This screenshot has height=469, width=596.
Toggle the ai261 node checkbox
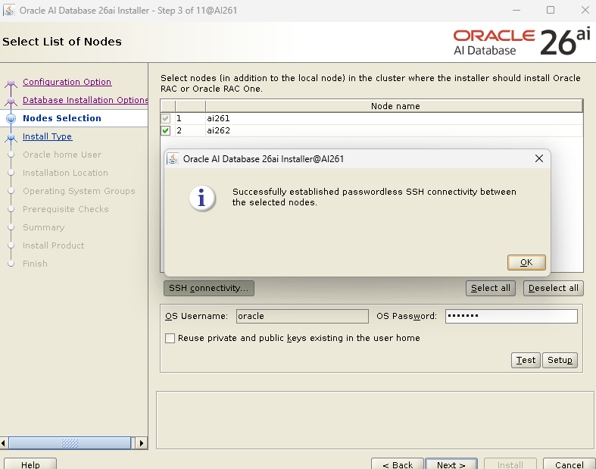tap(166, 119)
